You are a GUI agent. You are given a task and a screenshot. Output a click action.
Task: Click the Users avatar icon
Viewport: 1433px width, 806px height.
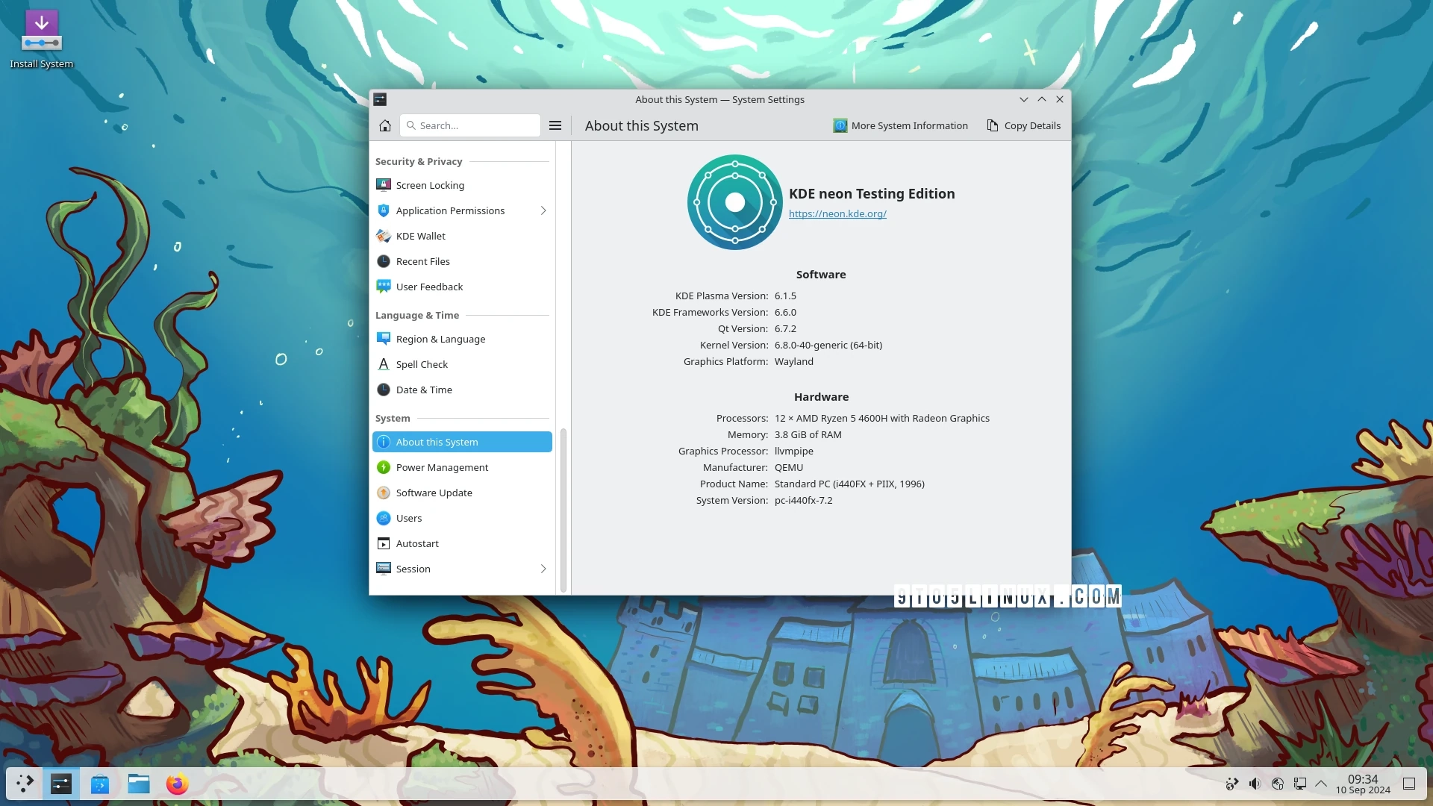tap(384, 518)
